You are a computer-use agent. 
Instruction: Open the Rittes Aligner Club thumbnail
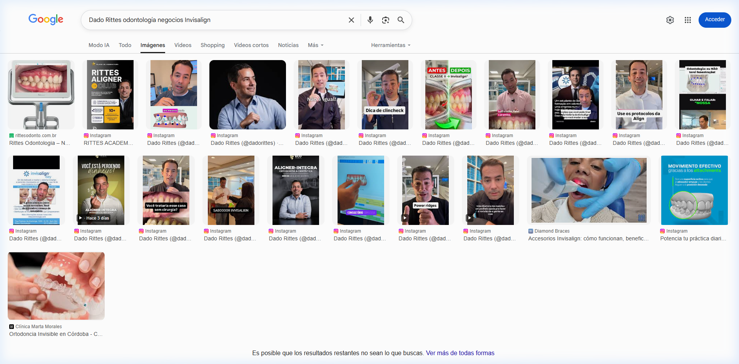pos(110,95)
